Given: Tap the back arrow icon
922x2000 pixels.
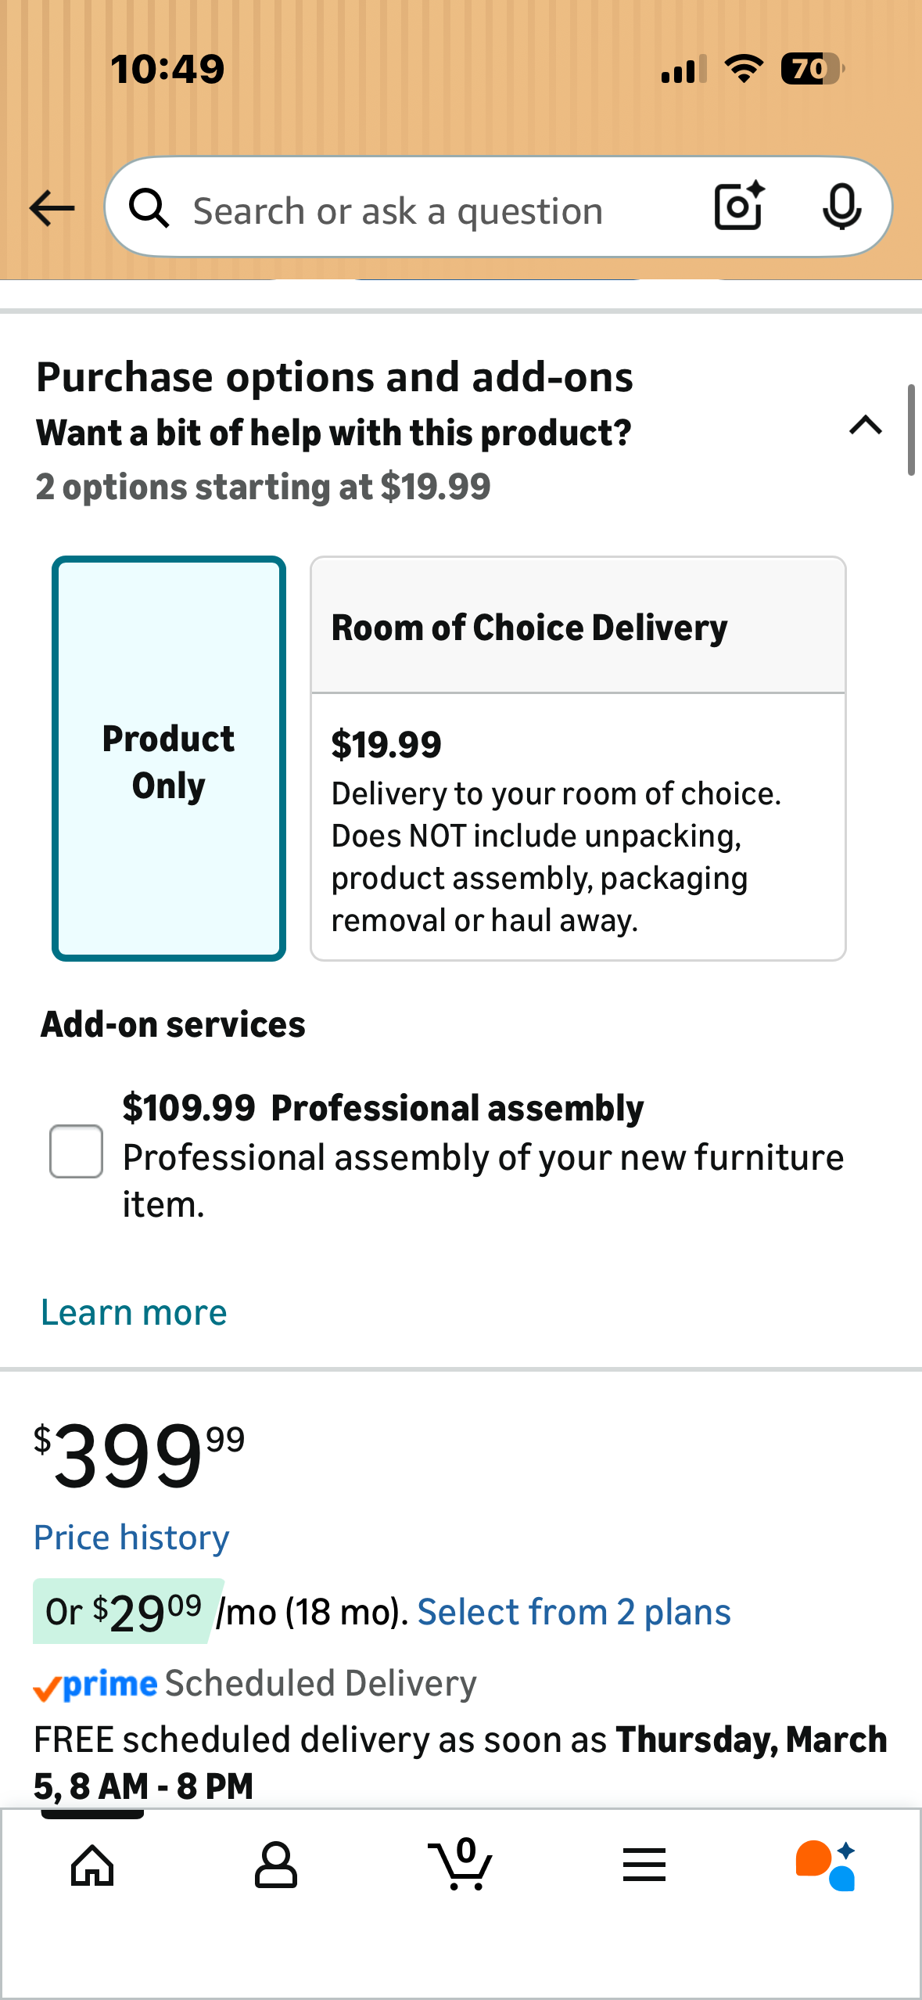Looking at the screenshot, I should click(52, 208).
